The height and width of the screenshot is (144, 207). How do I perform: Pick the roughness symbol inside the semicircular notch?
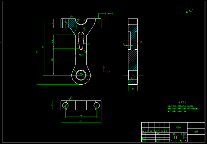(84, 20)
